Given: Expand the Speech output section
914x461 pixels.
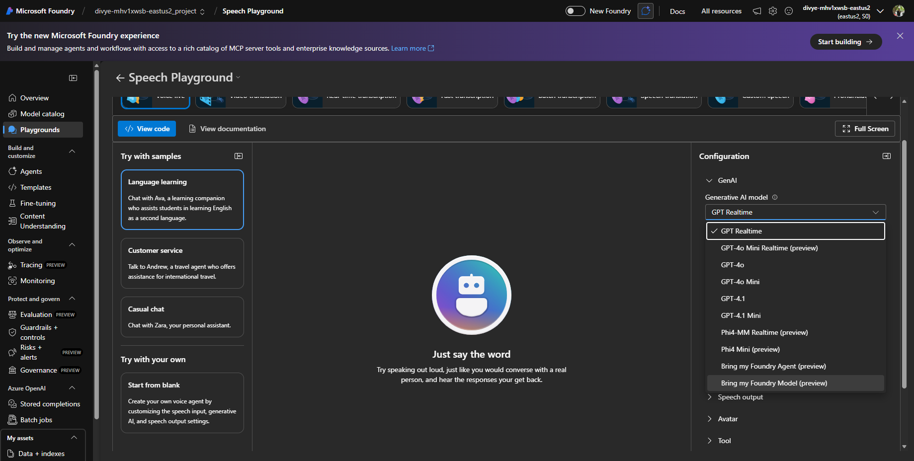Looking at the screenshot, I should pos(709,397).
